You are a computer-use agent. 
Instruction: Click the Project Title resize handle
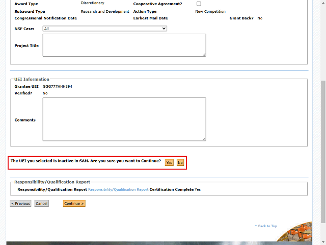[204, 55]
